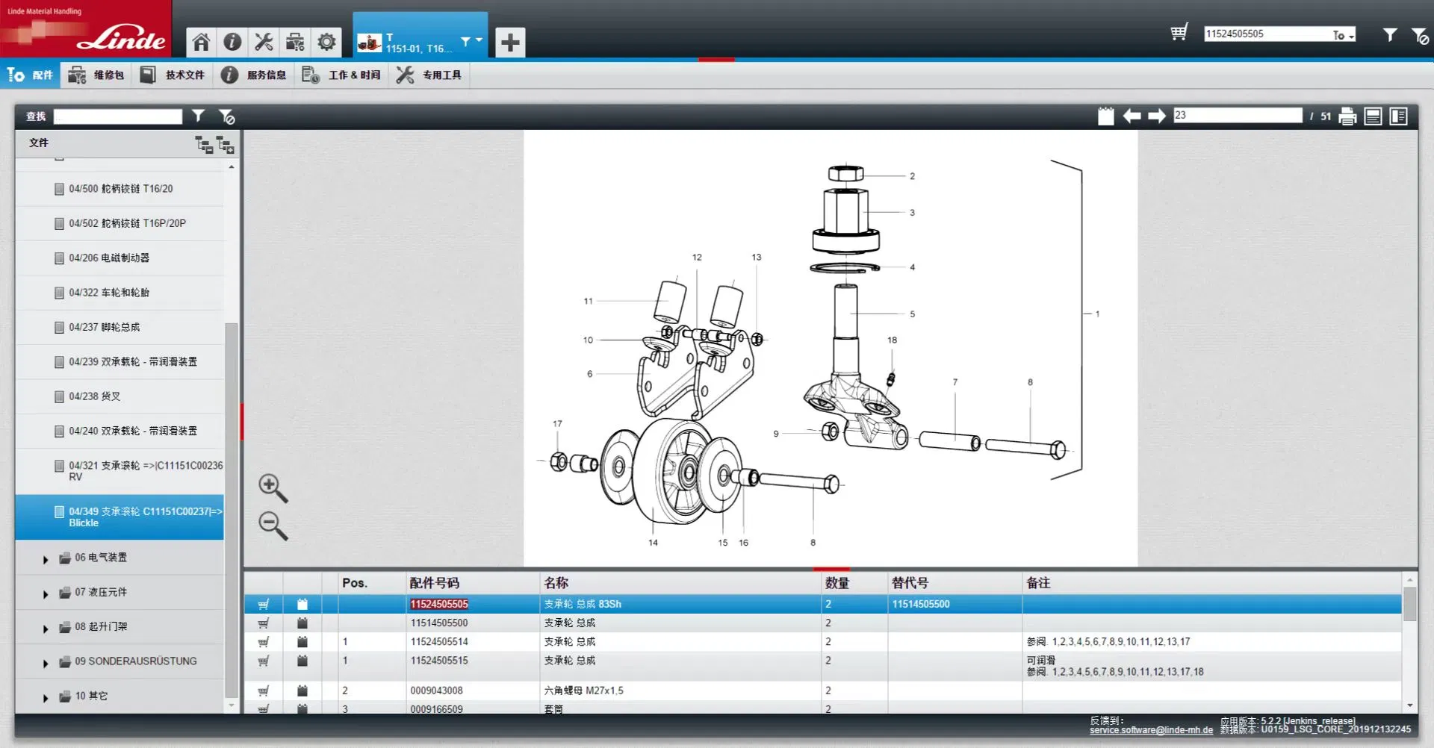Add a new tab with plus button

[x=510, y=43]
